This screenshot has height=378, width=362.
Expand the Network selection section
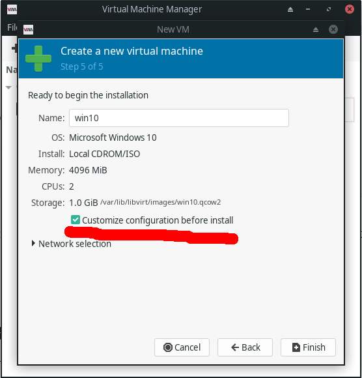click(x=72, y=244)
